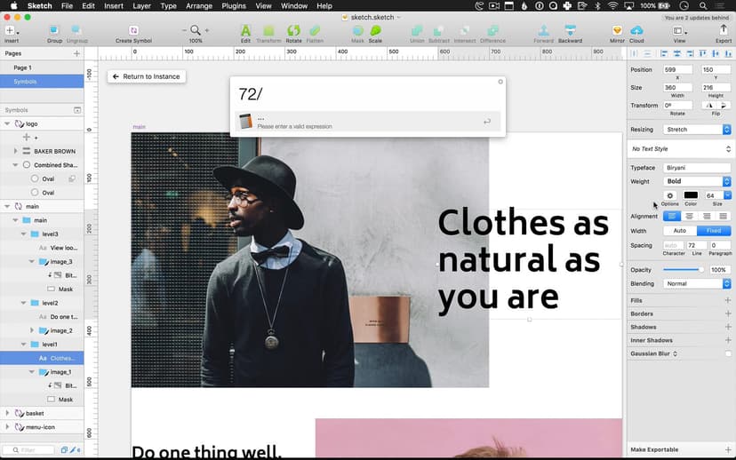
Task: Open the Weight dropdown showing Bold
Action: [697, 181]
